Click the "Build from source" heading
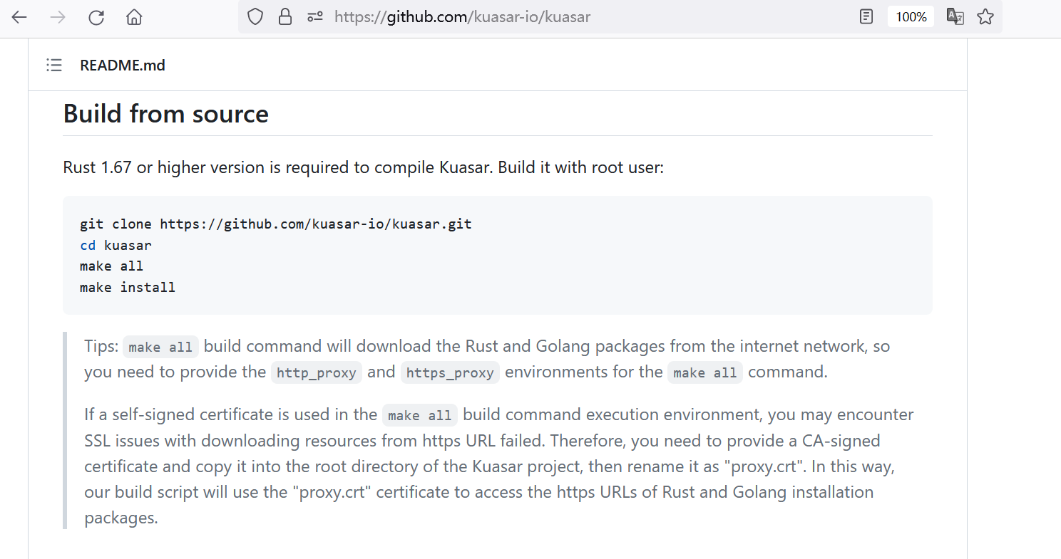Screen dimensions: 1061x559 [x=166, y=114]
